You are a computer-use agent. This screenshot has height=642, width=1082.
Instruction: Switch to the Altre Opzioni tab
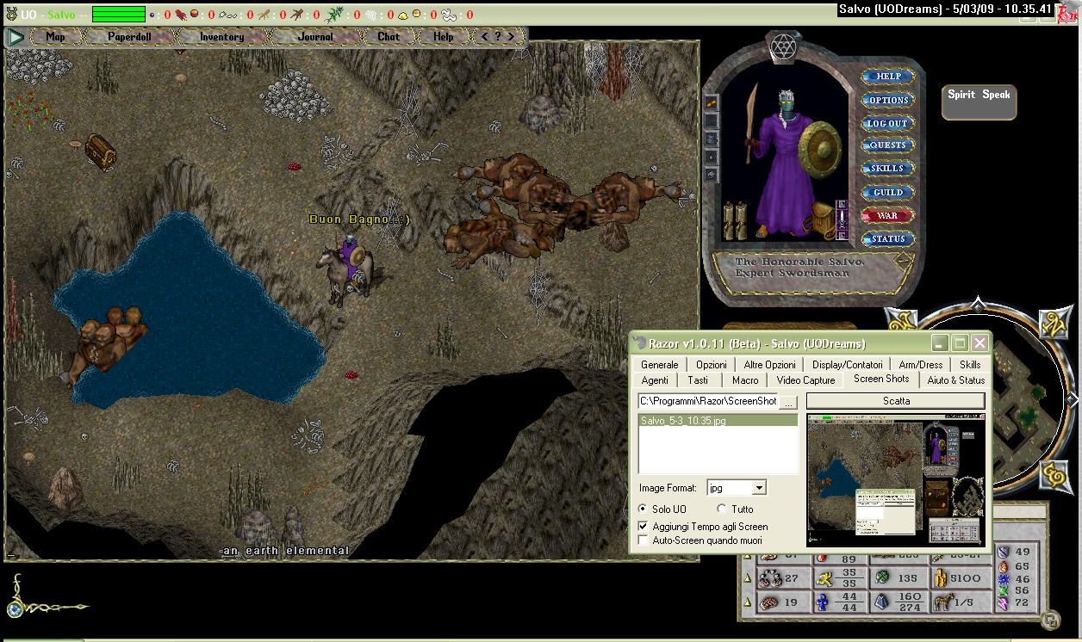click(x=770, y=365)
